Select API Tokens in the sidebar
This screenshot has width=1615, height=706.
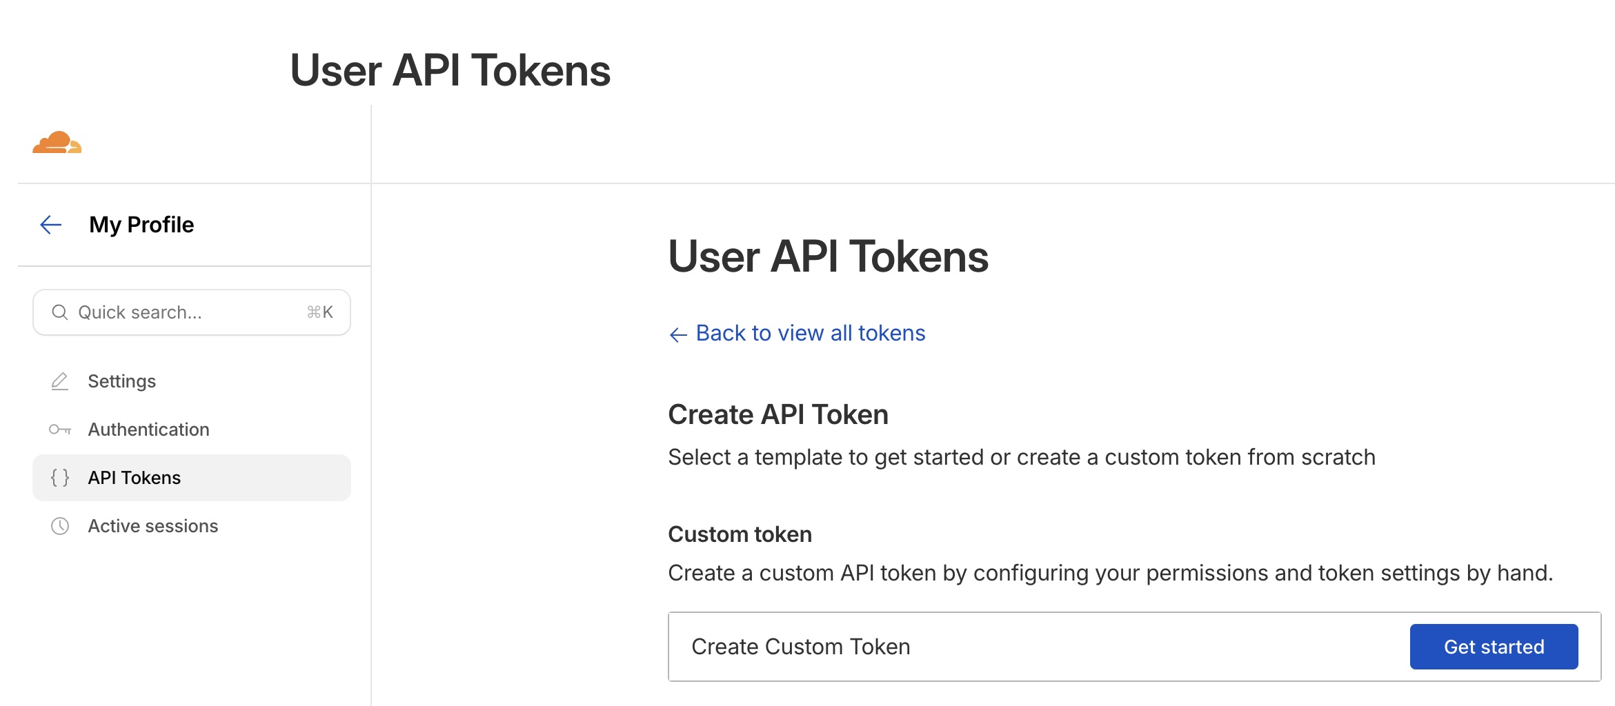point(135,478)
